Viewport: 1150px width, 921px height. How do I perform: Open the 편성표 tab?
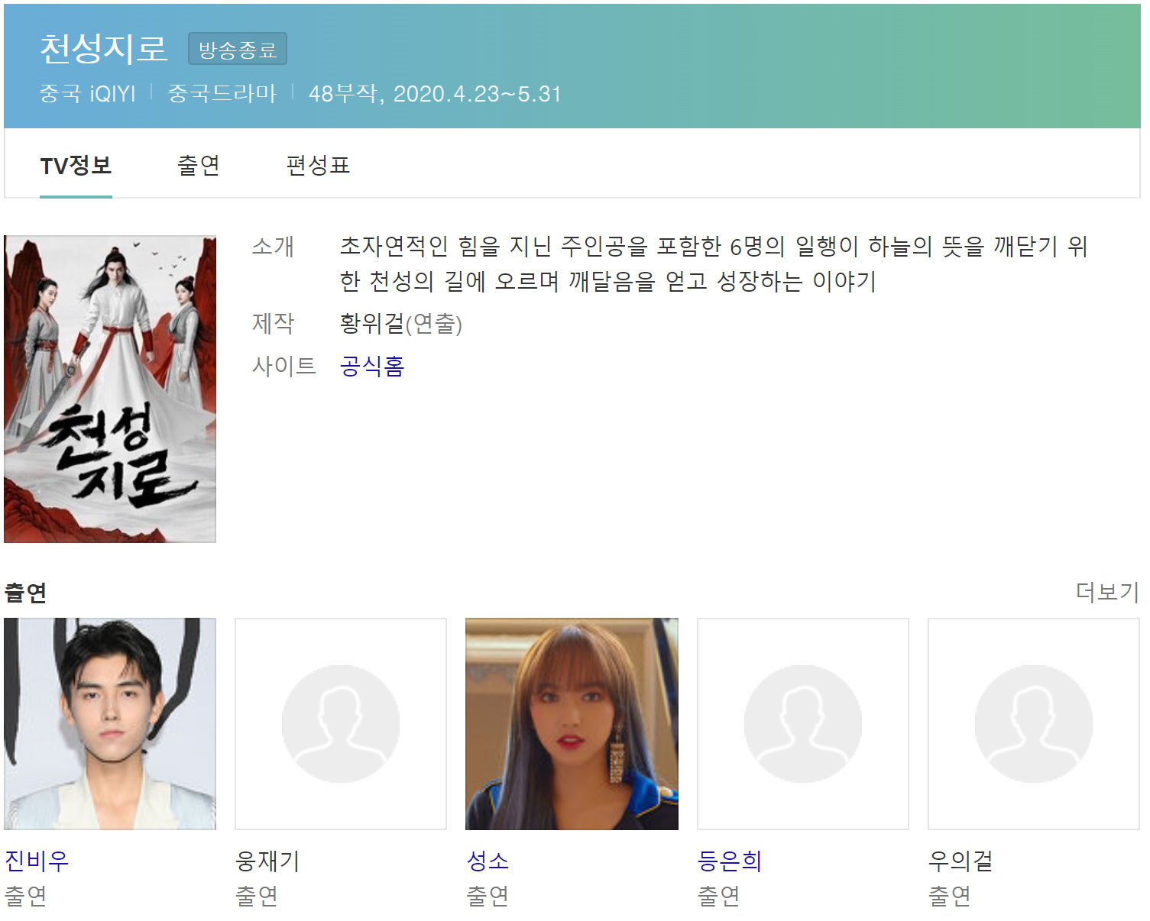[x=318, y=165]
